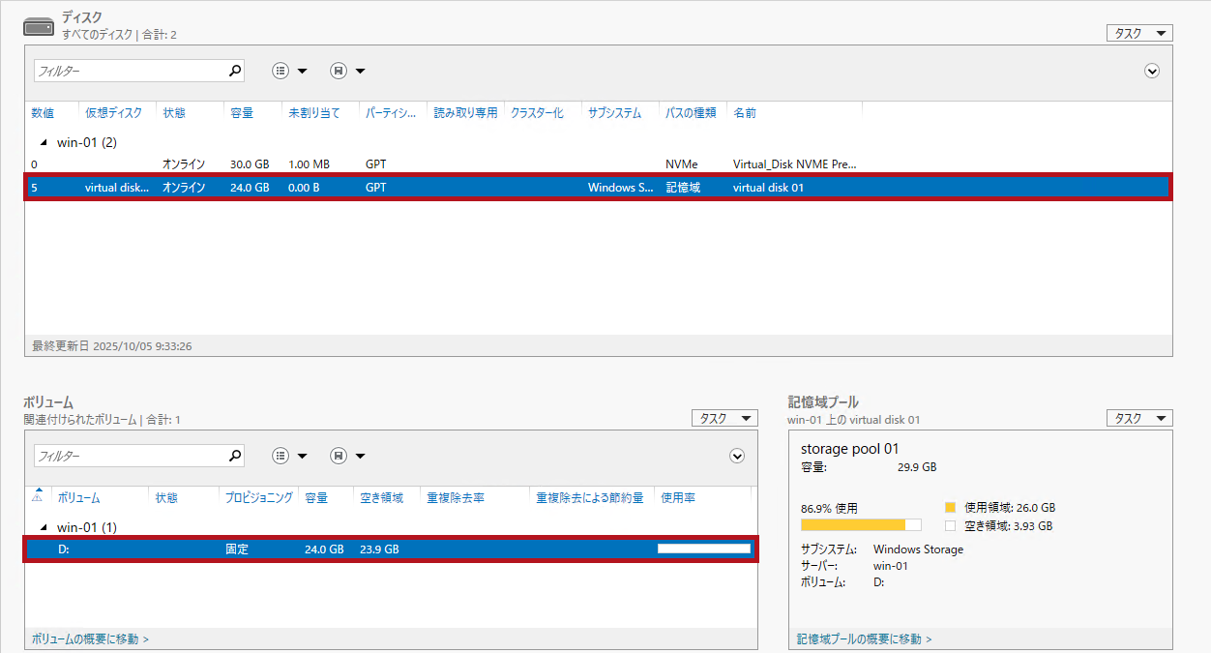Click the search magnifier in the volumes filter
The height and width of the screenshot is (653, 1211).
point(234,456)
